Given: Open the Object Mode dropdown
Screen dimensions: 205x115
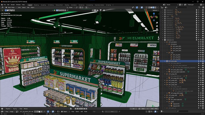Looking at the screenshot, I should pos(11,7).
